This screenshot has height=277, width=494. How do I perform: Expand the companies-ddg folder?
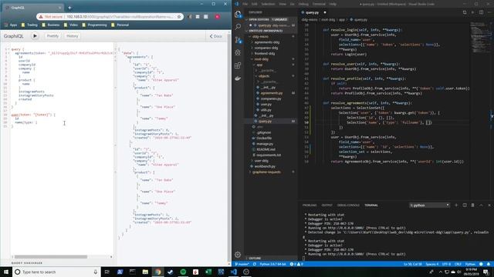[x=266, y=48]
